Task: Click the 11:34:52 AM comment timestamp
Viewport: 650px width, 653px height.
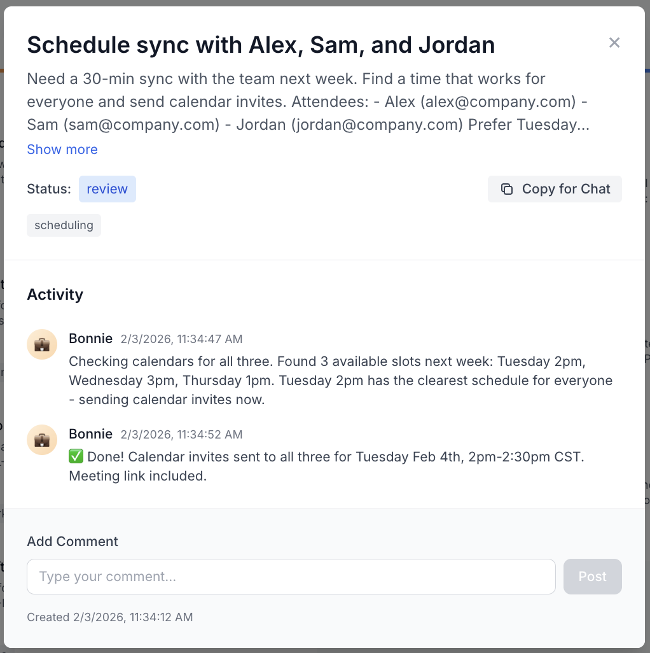Action: (x=181, y=435)
